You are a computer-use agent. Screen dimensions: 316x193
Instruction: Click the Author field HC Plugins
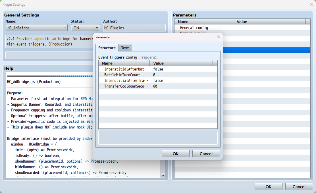(x=134, y=28)
